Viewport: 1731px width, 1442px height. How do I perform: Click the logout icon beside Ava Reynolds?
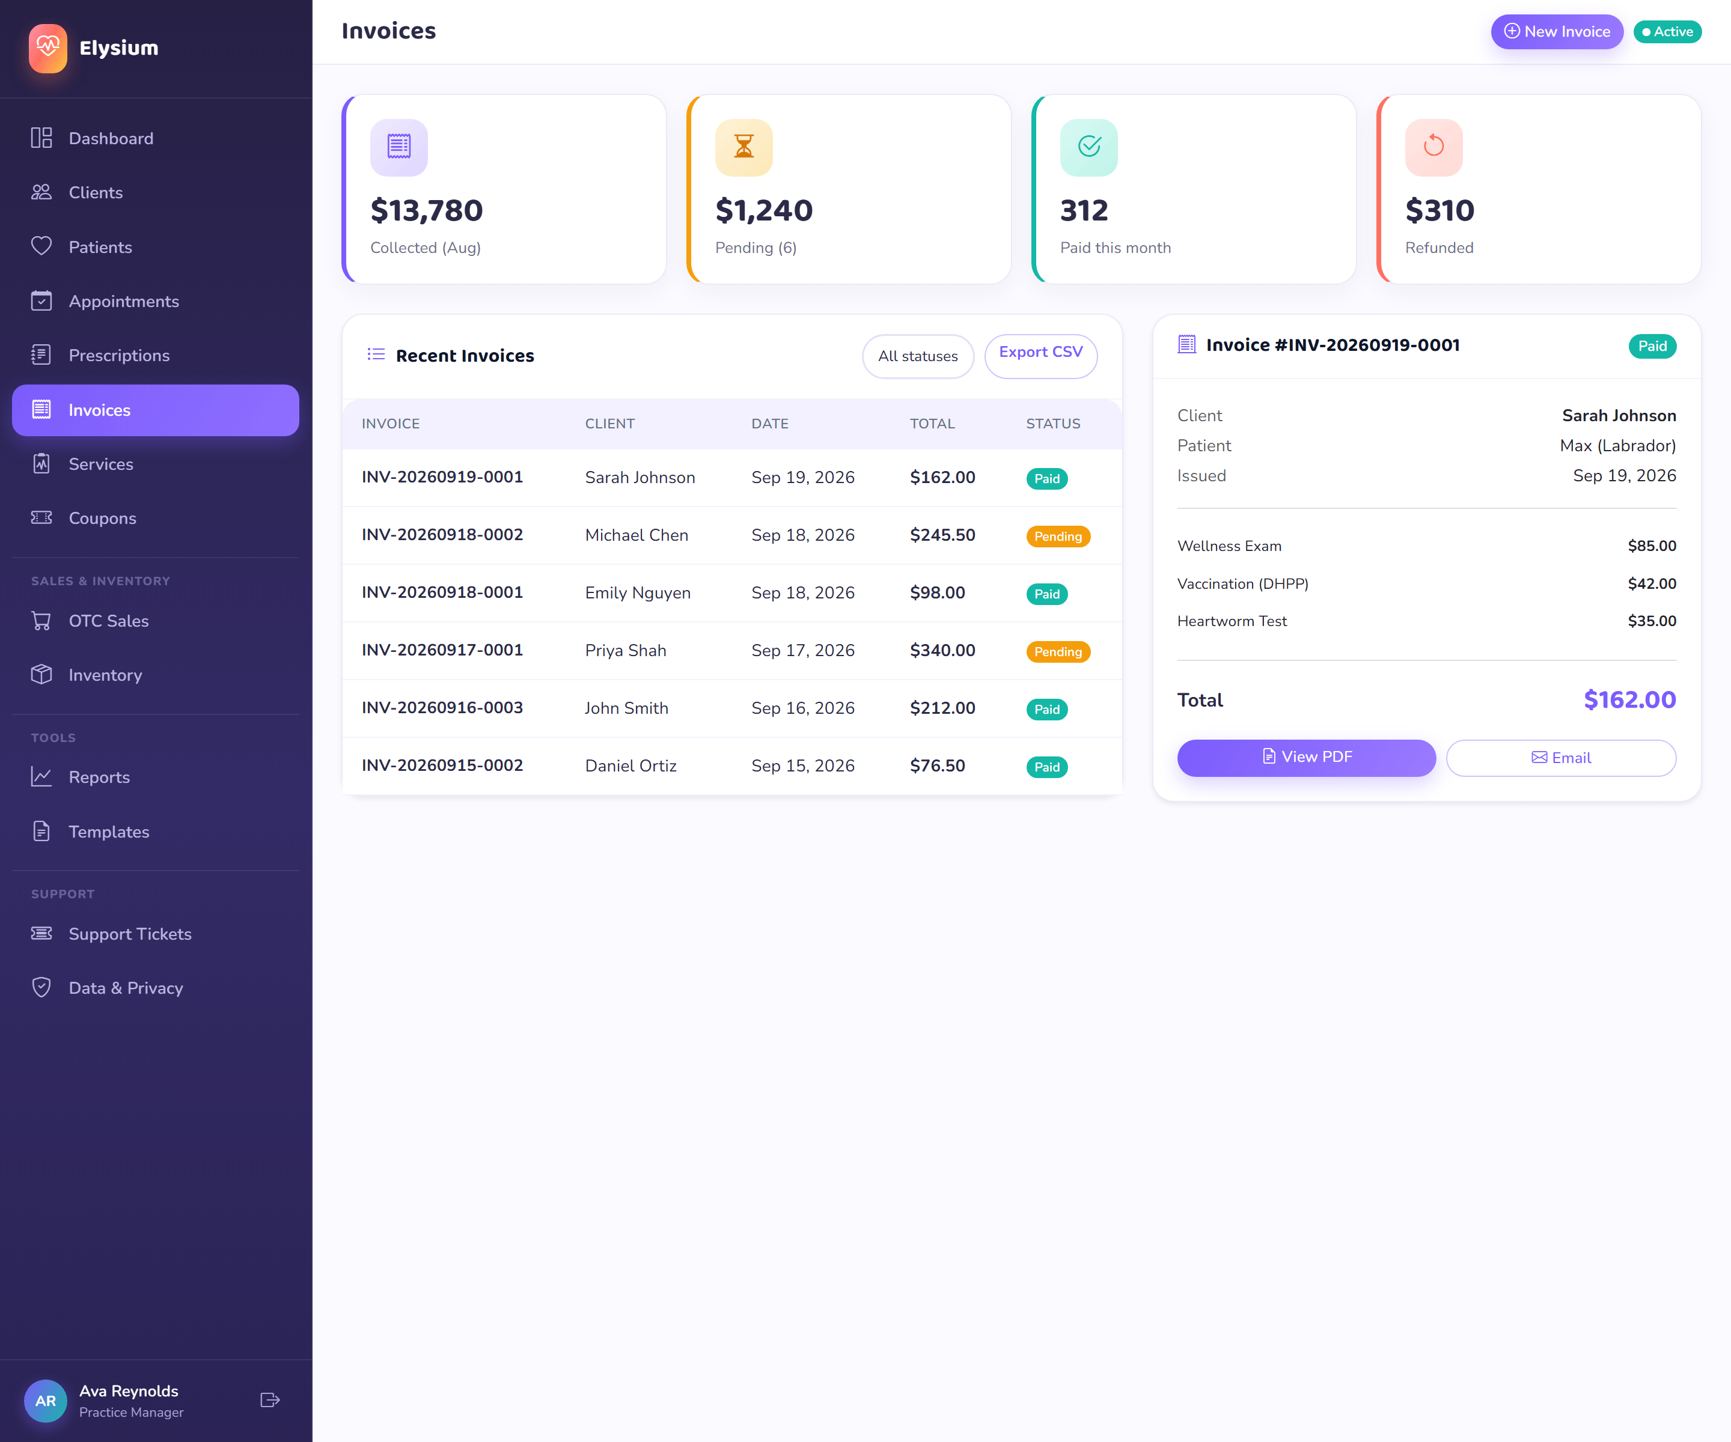270,1400
